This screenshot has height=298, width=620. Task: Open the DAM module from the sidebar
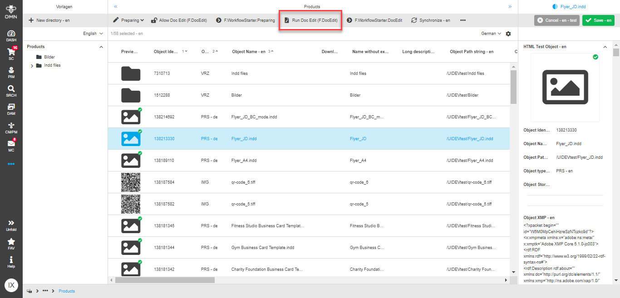point(11,109)
